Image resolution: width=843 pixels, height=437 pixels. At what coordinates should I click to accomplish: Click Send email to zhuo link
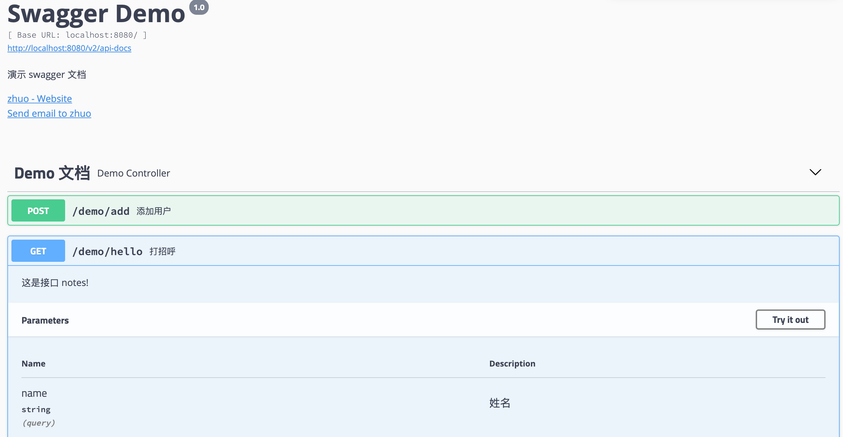(x=49, y=113)
